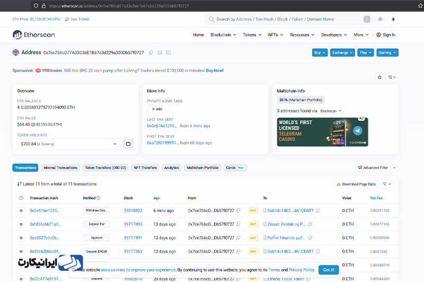Click the Etherscan logo
The image size is (424, 282).
[33, 35]
